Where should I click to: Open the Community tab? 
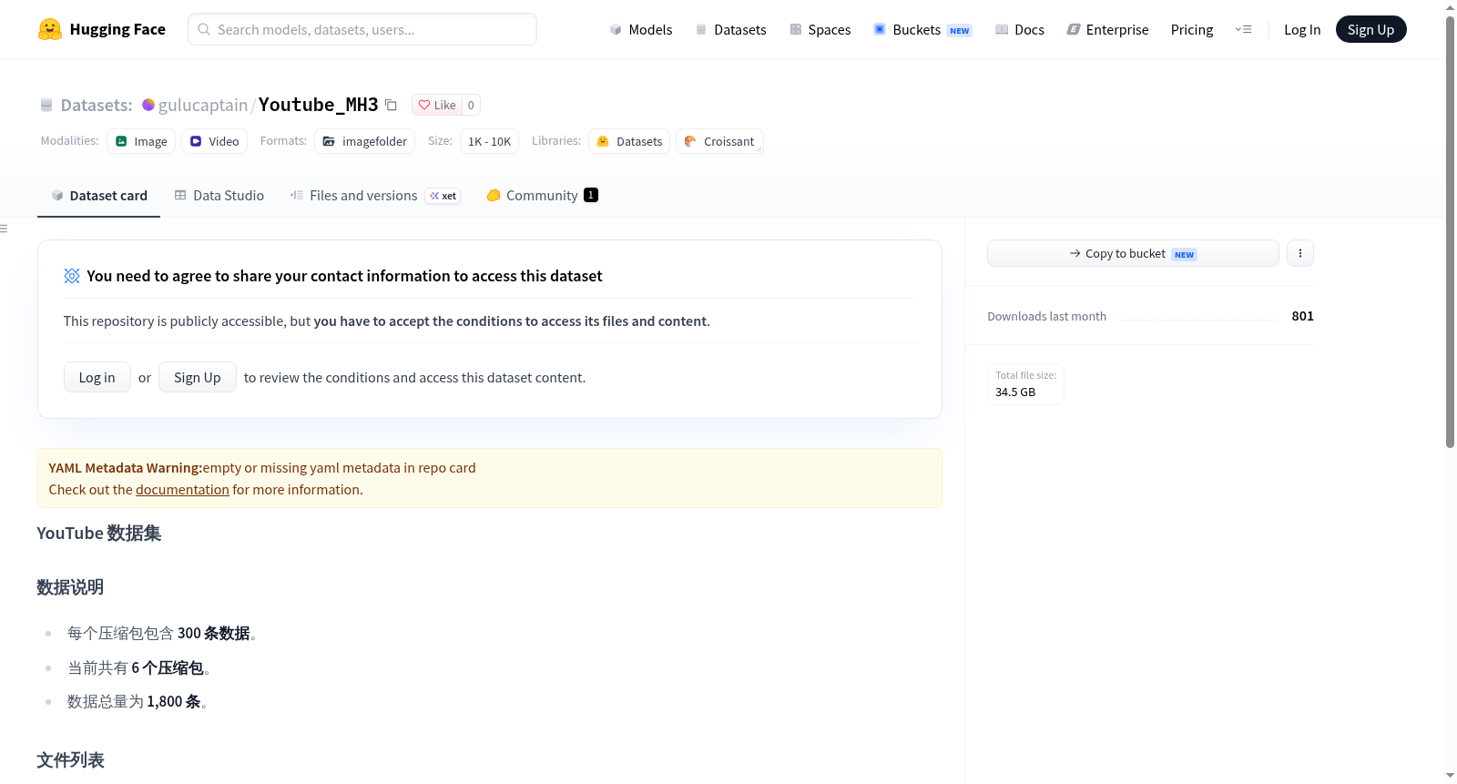(542, 195)
